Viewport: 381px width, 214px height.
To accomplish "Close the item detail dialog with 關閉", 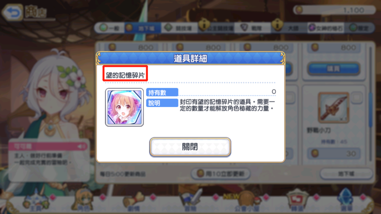I will tap(190, 147).
